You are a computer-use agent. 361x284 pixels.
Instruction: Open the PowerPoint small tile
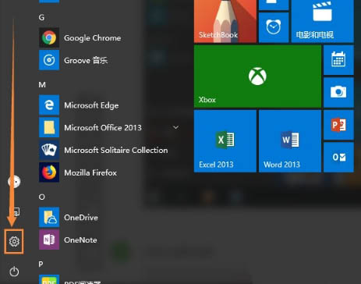[x=338, y=125]
